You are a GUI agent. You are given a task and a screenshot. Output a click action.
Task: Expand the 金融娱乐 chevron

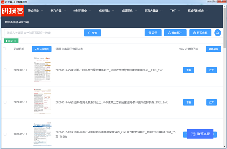point(136,11)
